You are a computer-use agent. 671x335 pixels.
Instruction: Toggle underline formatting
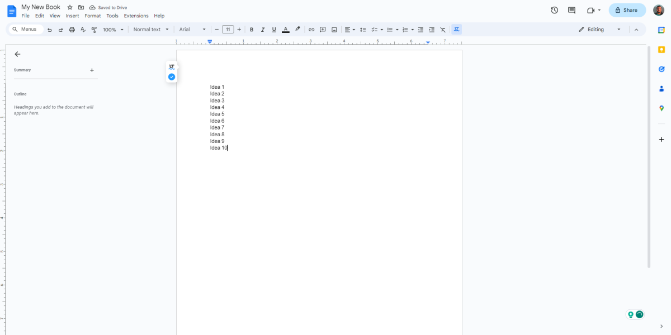[274, 29]
